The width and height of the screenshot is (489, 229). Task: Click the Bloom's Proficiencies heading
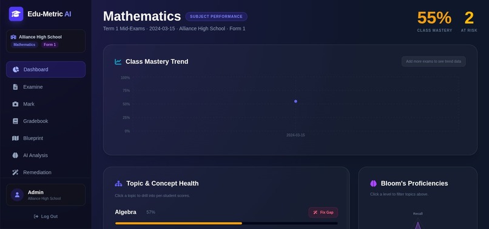click(414, 183)
